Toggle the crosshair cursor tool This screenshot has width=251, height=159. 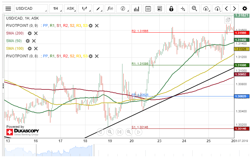183,9
